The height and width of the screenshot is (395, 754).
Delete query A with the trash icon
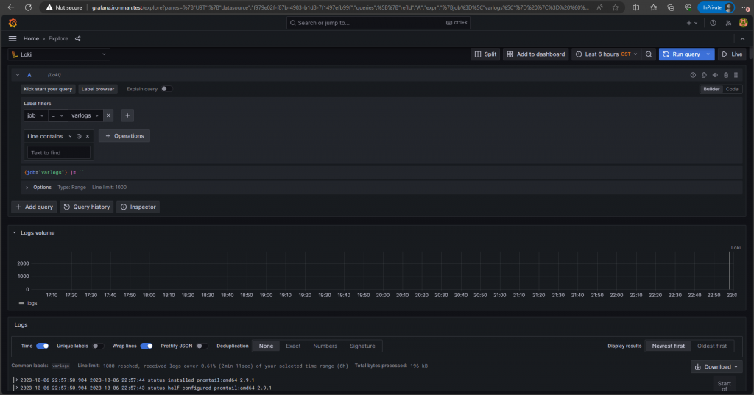click(x=726, y=75)
